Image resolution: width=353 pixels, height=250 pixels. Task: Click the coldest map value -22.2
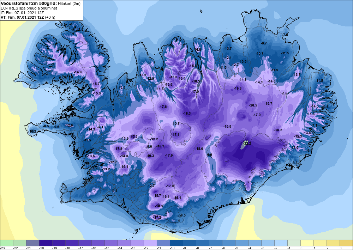point(247,144)
